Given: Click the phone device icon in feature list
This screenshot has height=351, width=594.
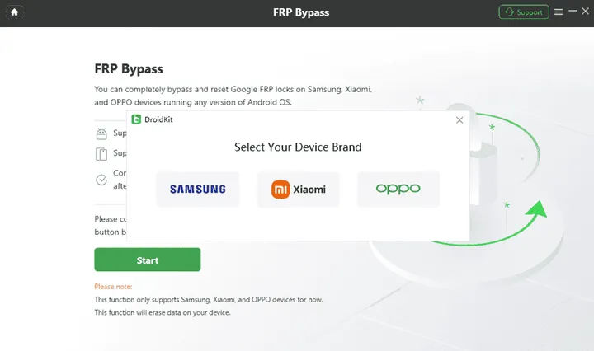Looking at the screenshot, I should pos(101,154).
